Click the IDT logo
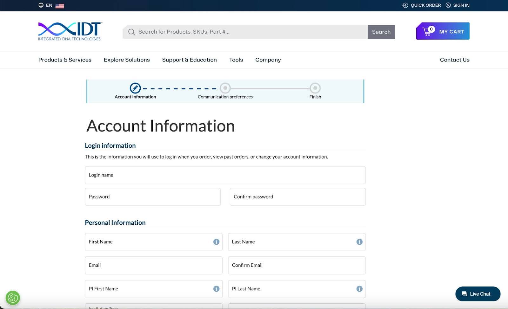This screenshot has width=508, height=309. [70, 31]
